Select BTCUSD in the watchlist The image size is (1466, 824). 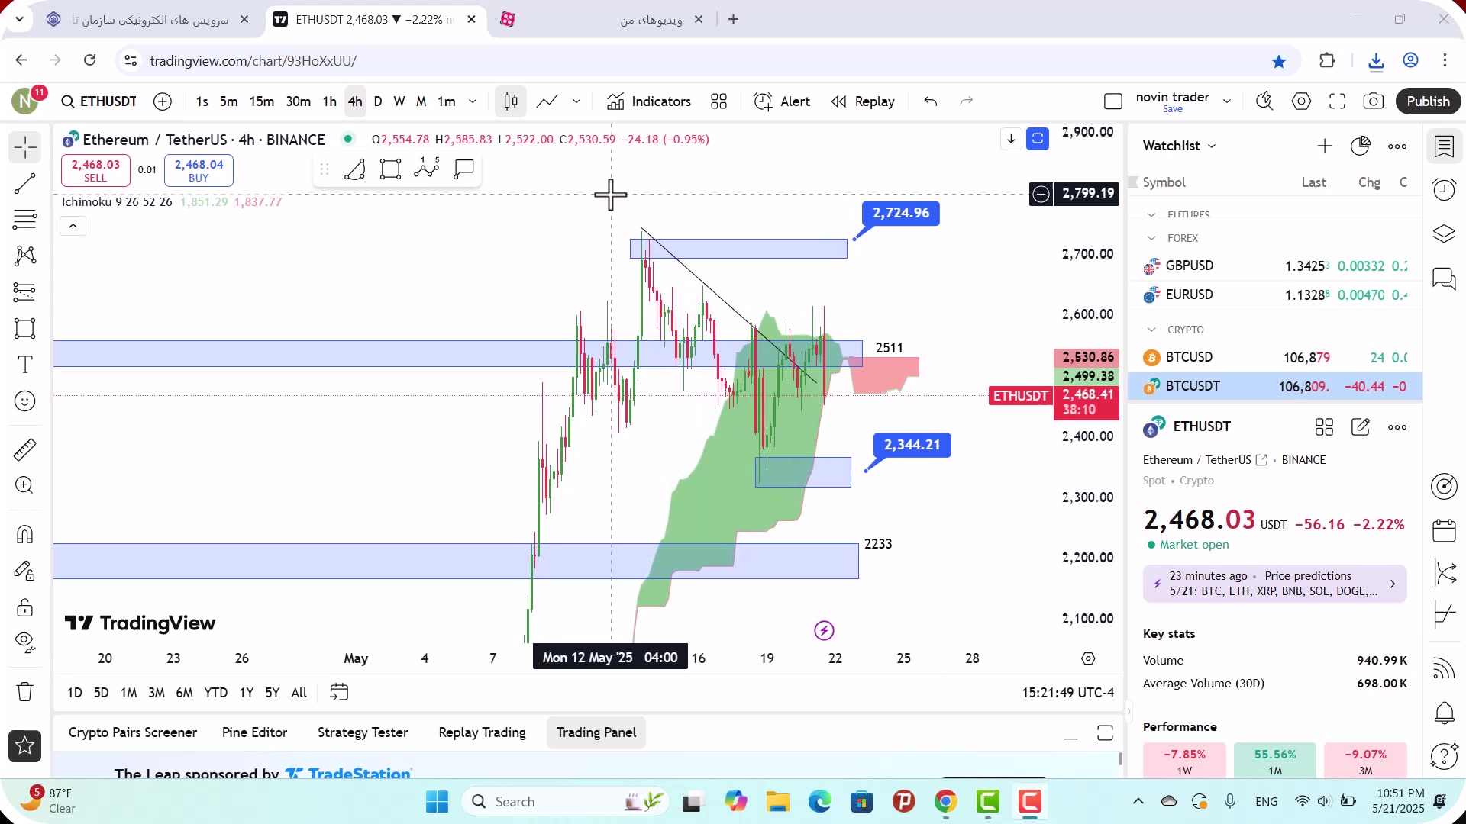(x=1275, y=357)
